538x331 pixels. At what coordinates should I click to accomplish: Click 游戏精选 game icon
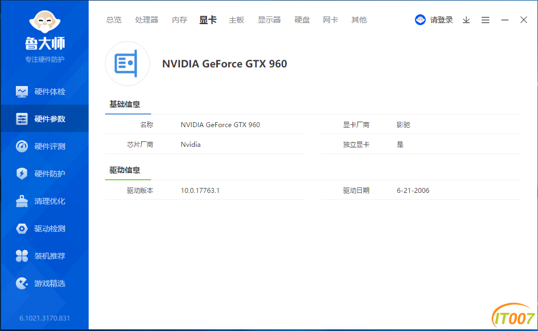tap(21, 283)
